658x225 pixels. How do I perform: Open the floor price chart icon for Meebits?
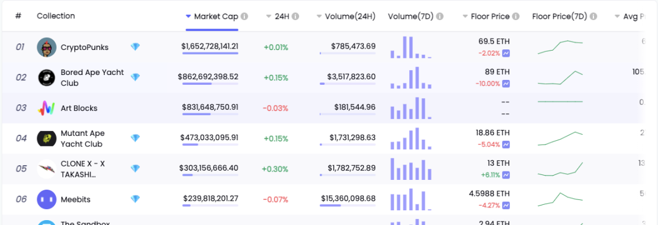coord(506,205)
